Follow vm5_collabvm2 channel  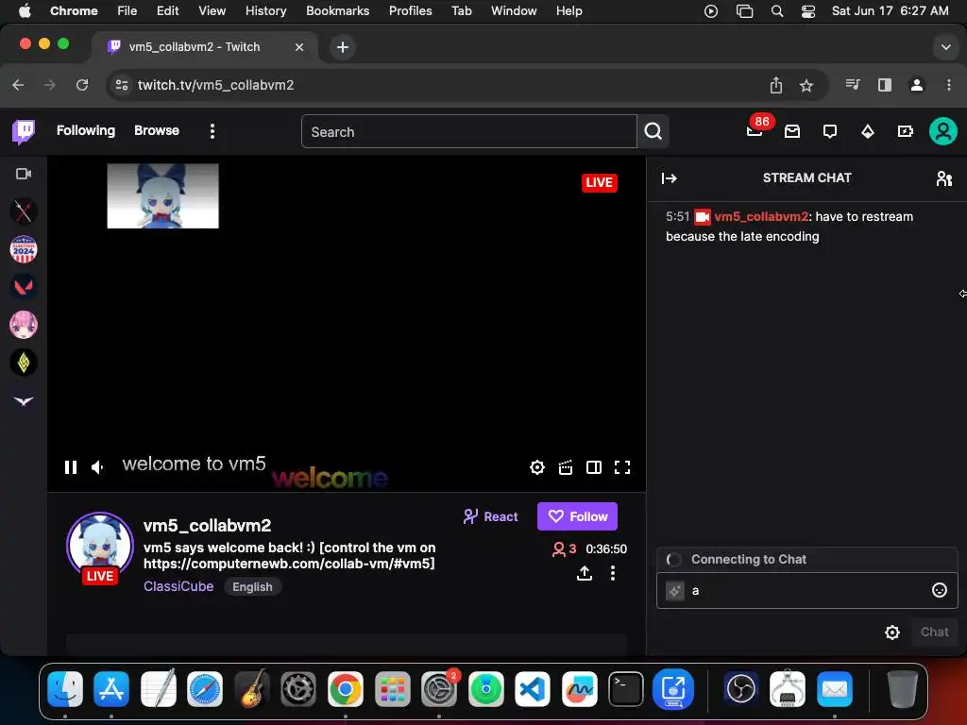point(577,516)
